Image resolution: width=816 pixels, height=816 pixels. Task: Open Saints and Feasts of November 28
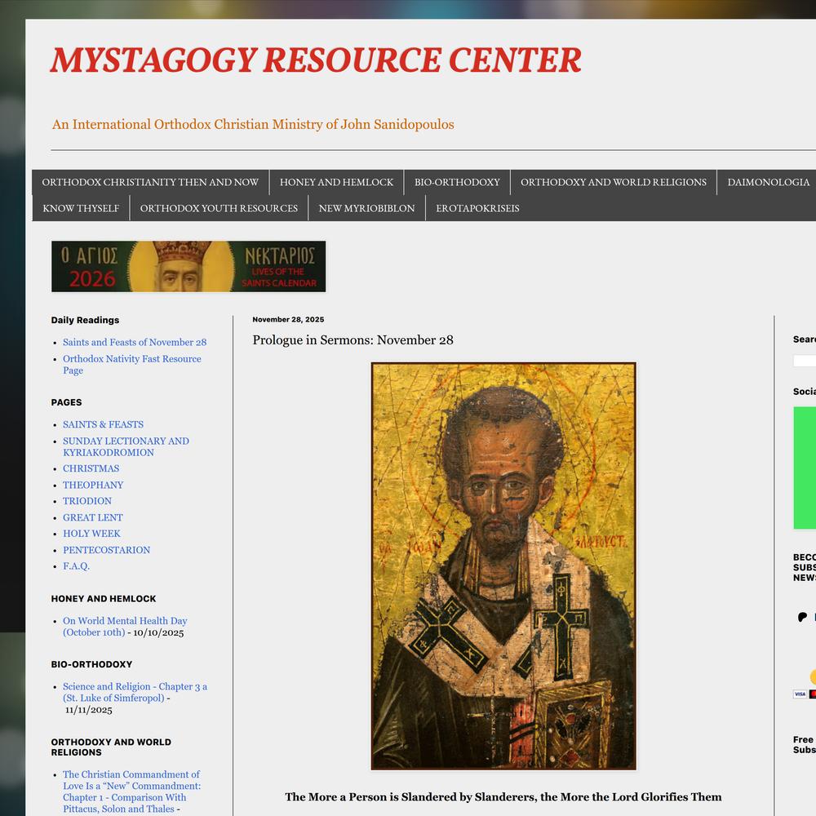tap(135, 343)
